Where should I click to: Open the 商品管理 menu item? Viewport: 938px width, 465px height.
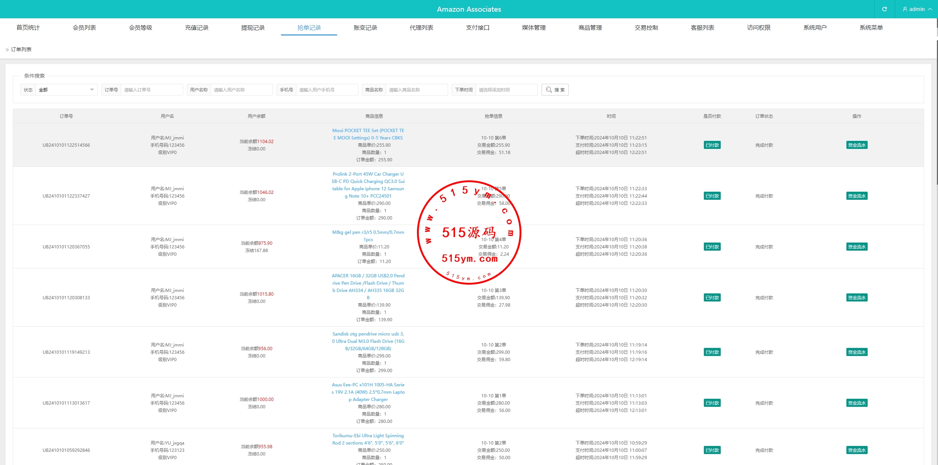(590, 28)
